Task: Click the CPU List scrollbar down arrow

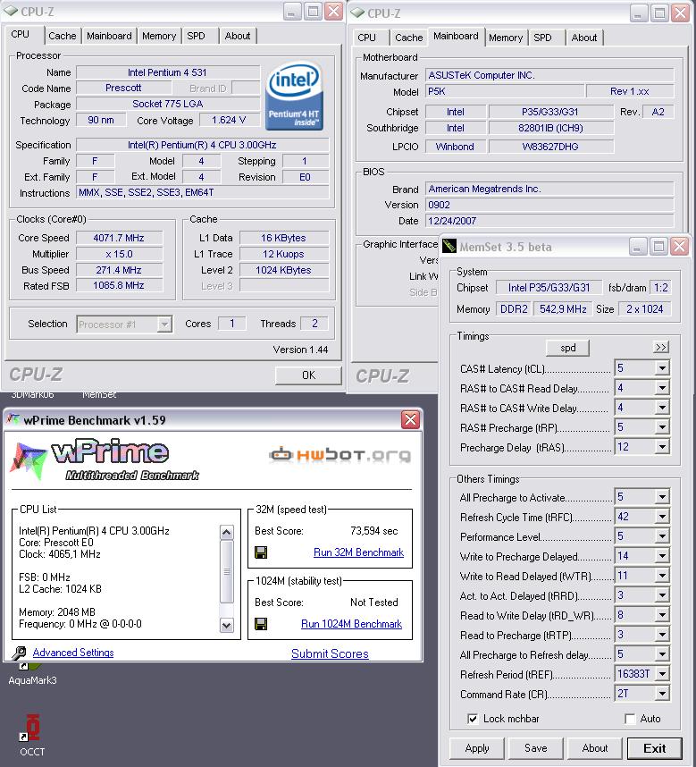Action: 227,625
